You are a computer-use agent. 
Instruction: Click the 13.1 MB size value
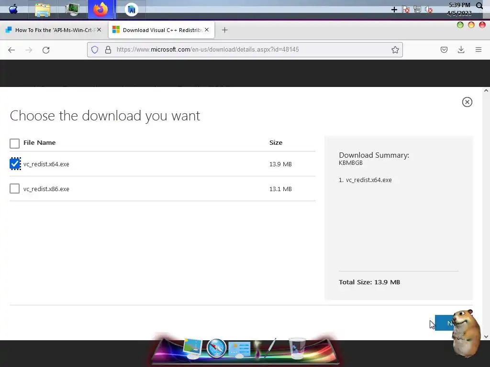(280, 189)
